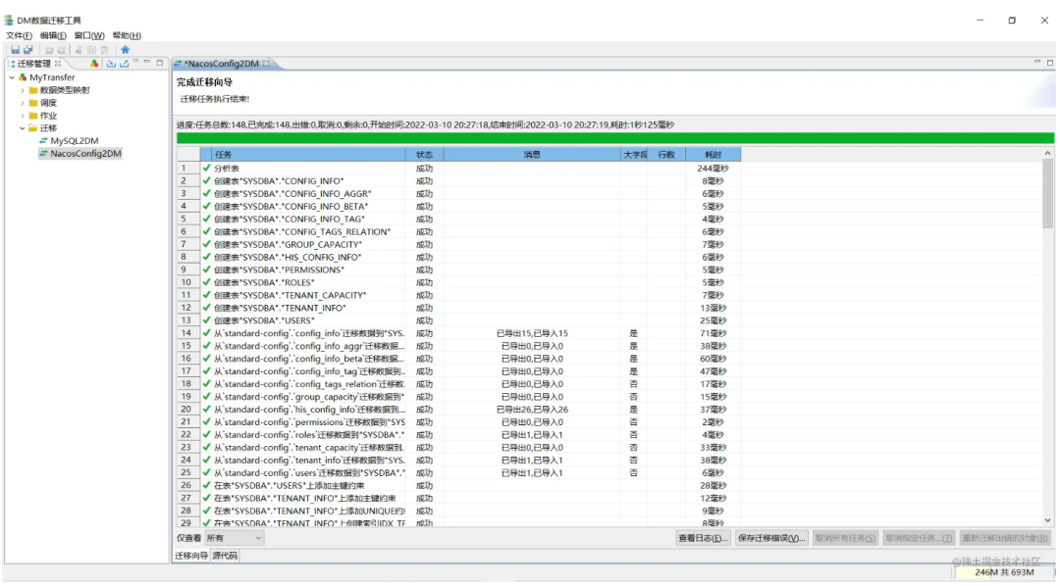Click the 查看日志(E)... button
1060x586 pixels.
[703, 538]
